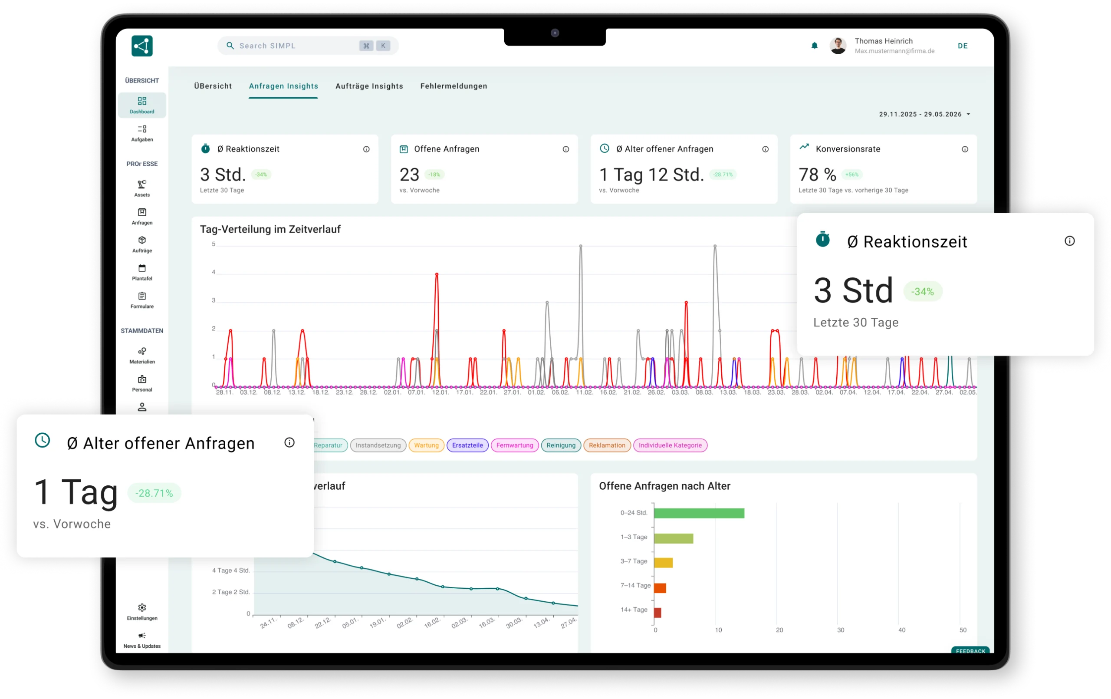The width and height of the screenshot is (1111, 699).
Task: Open the Dashboard sidebar icon
Action: pyautogui.click(x=141, y=105)
